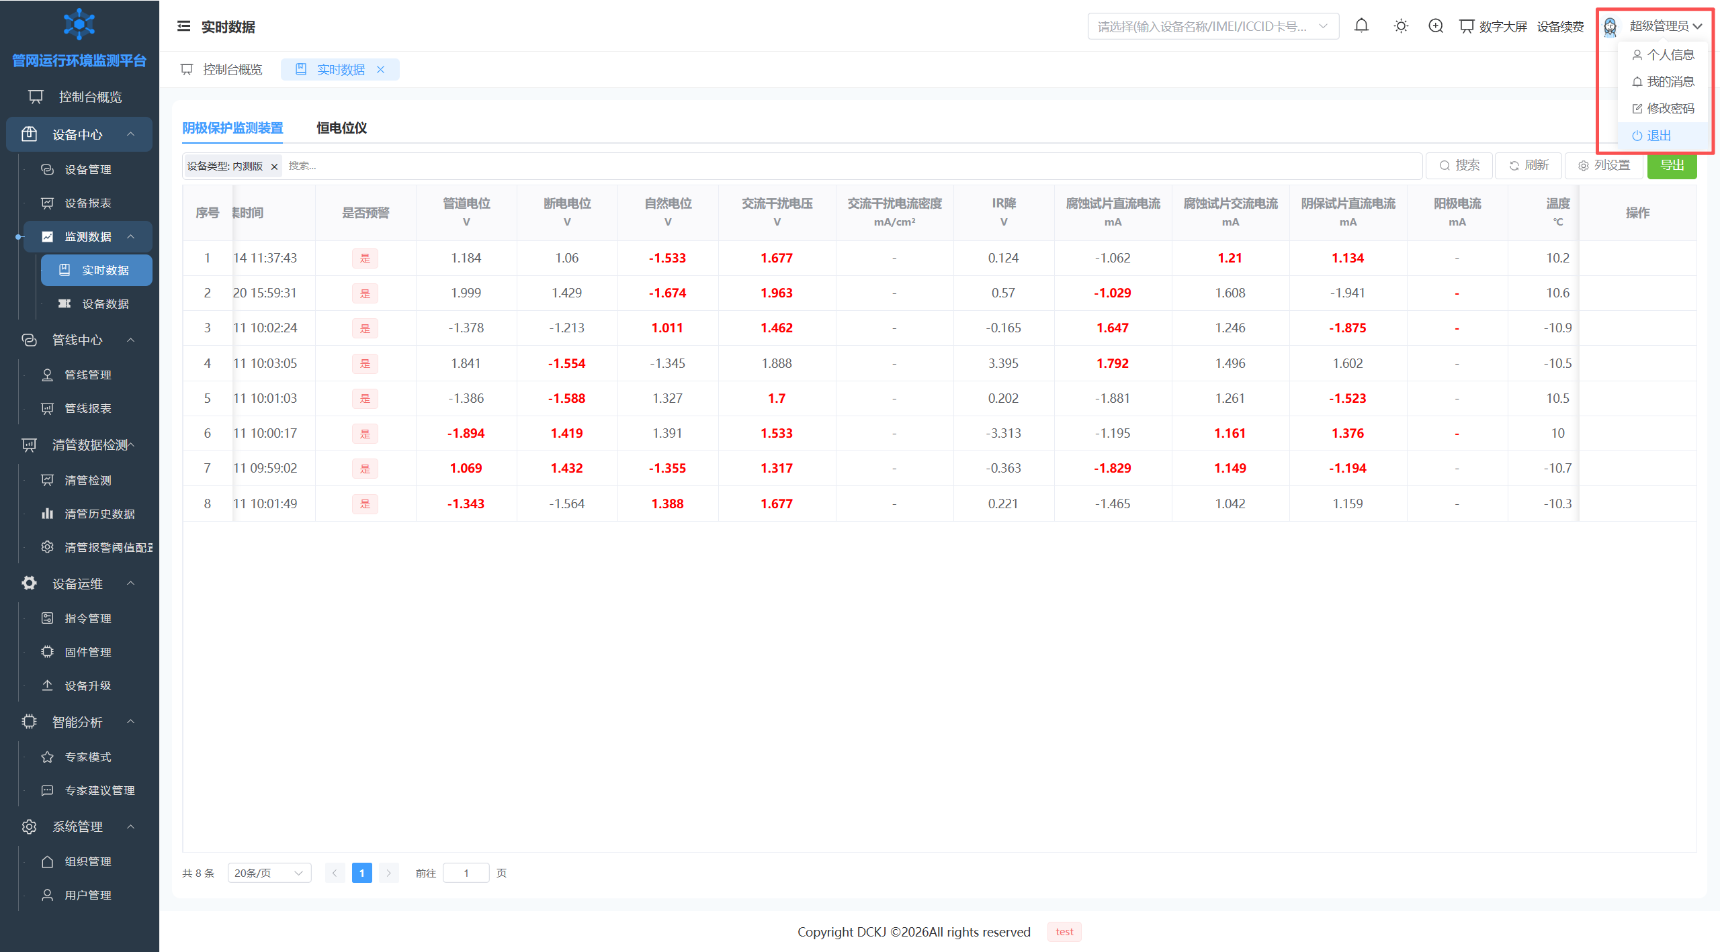Open 设备续费 in the header
1720x952 pixels.
(x=1560, y=26)
